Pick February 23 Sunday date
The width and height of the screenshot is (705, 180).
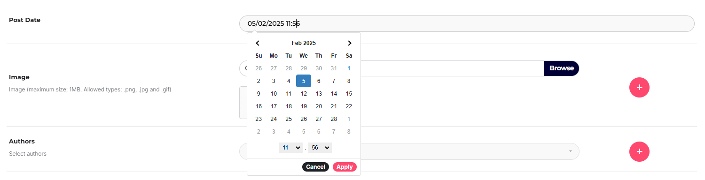(x=258, y=119)
